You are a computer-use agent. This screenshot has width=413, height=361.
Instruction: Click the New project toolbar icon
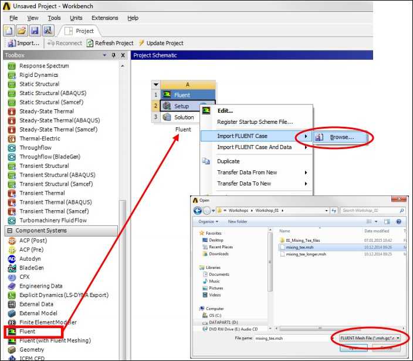[x=9, y=31]
